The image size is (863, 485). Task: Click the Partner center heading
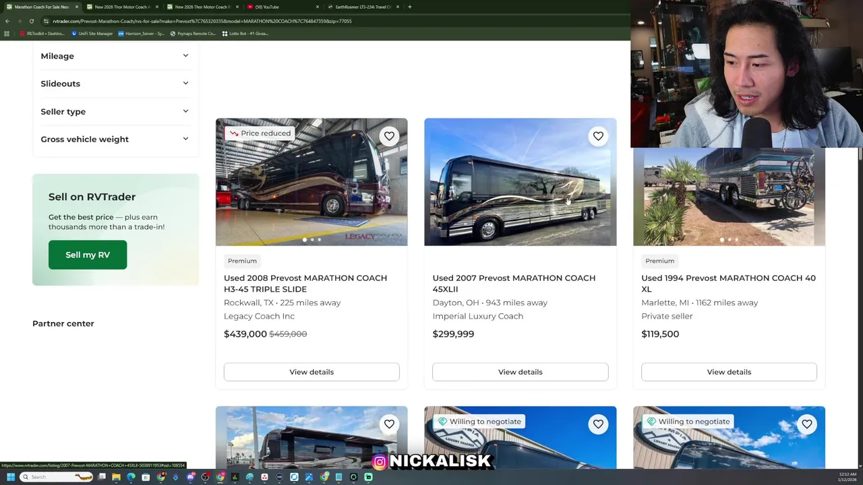tap(63, 323)
